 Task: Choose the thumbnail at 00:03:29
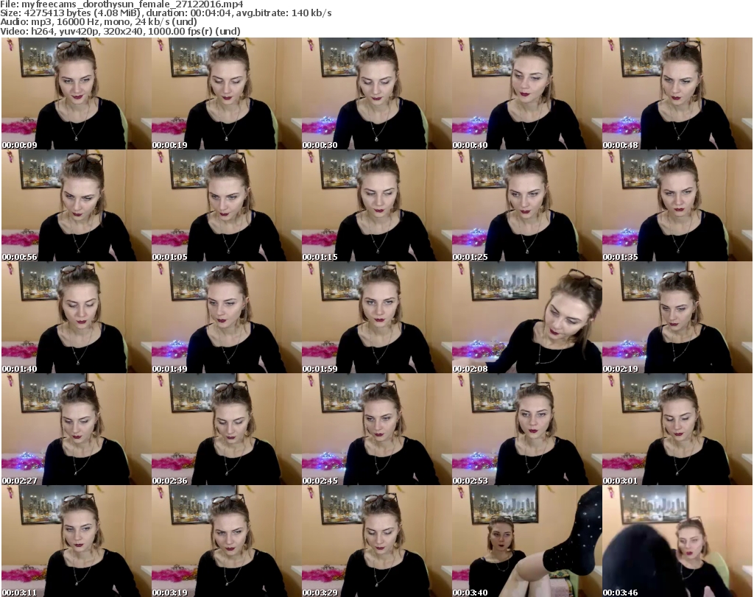coord(377,541)
